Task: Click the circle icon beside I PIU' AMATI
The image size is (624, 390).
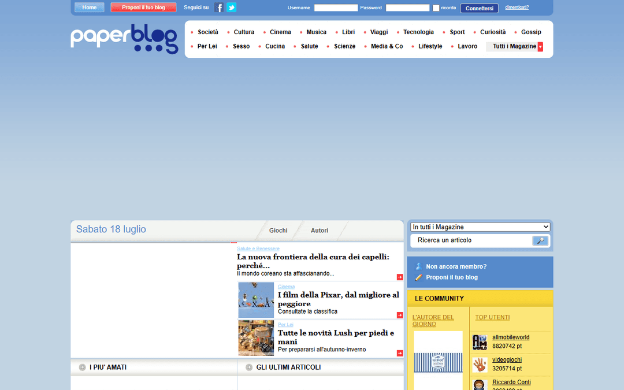Action: [83, 367]
